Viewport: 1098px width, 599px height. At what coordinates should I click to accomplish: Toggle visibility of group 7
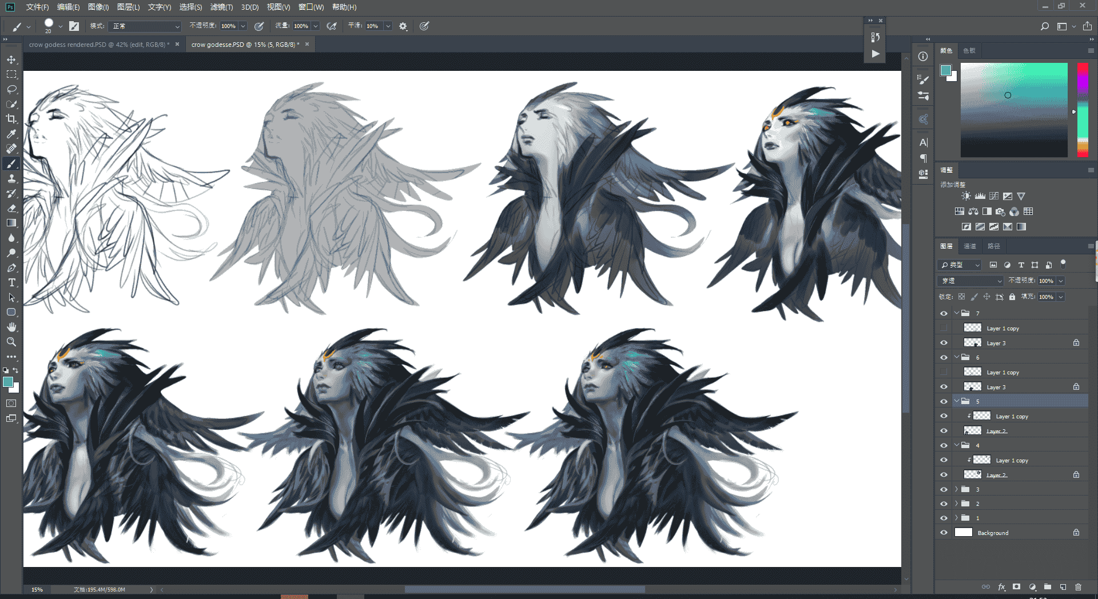click(x=944, y=313)
